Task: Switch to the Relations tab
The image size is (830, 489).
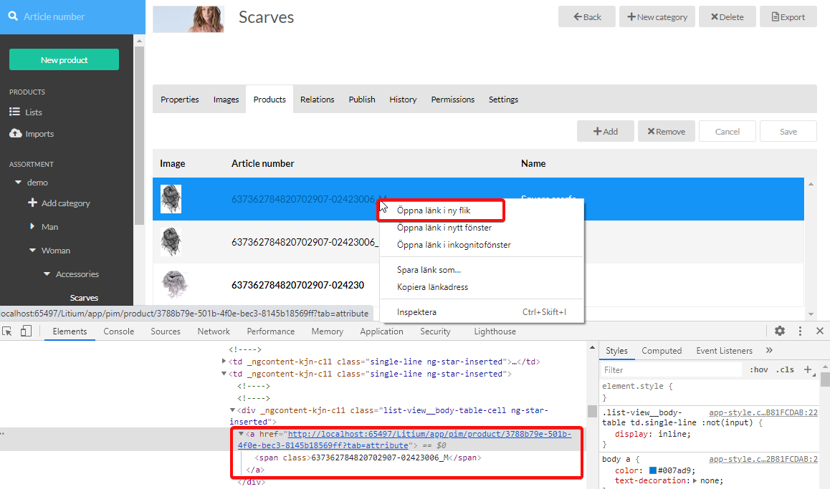Action: point(317,100)
